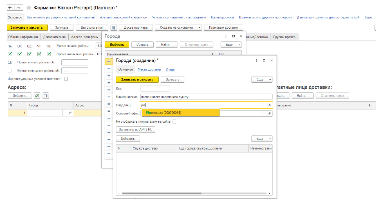
Task: Click the Владелец field's ellipsis select button
Action: (x=264, y=105)
